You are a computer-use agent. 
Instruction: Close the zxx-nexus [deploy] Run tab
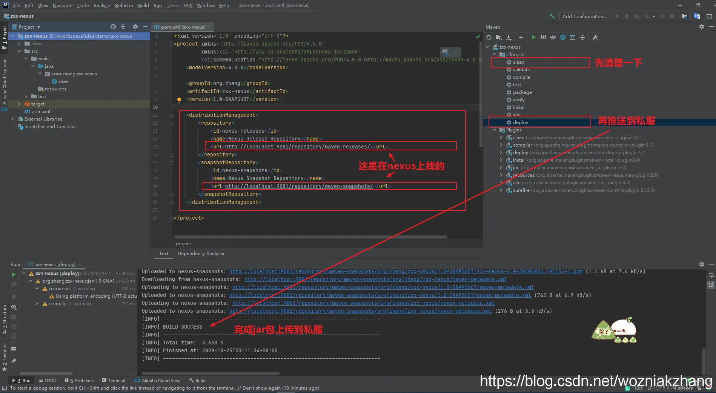80,265
